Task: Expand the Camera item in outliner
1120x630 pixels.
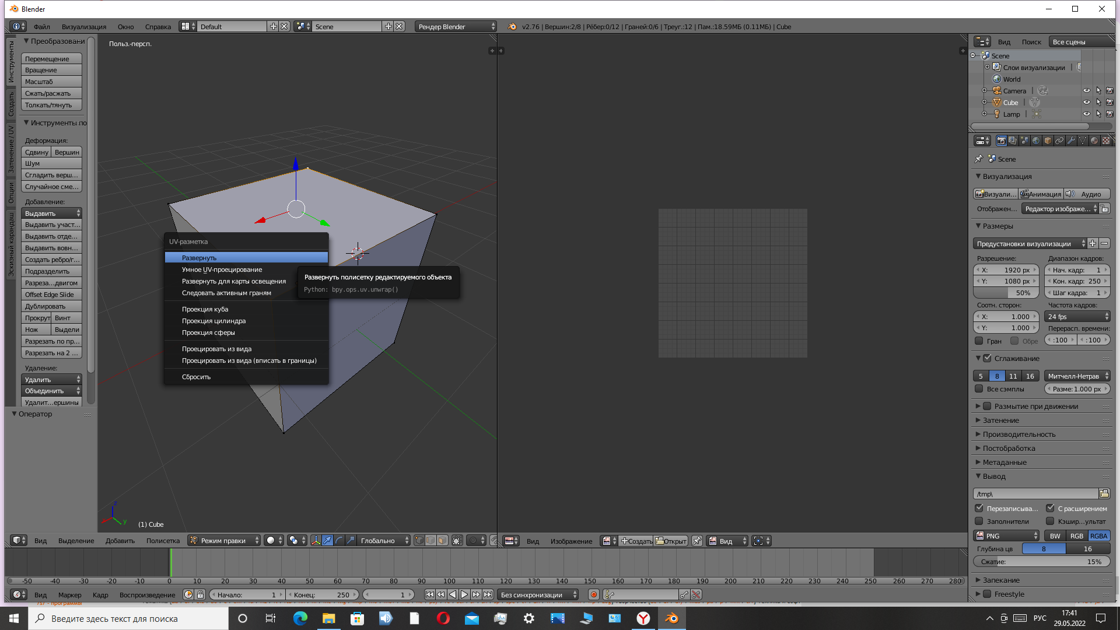Action: pyautogui.click(x=985, y=90)
